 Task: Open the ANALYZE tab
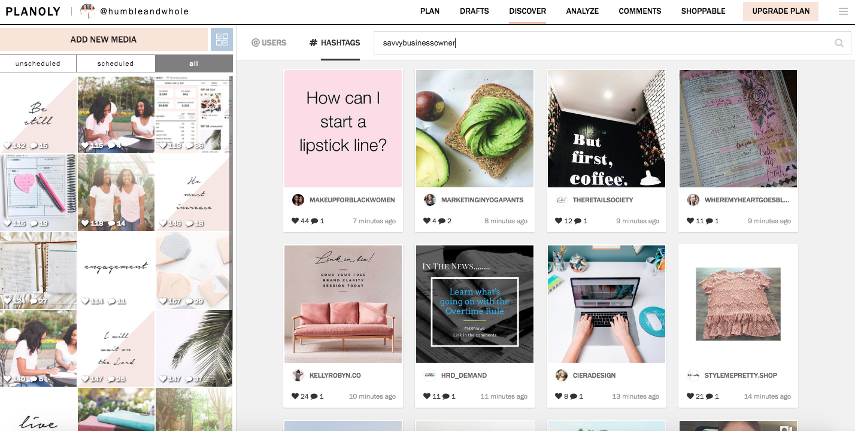coord(583,11)
